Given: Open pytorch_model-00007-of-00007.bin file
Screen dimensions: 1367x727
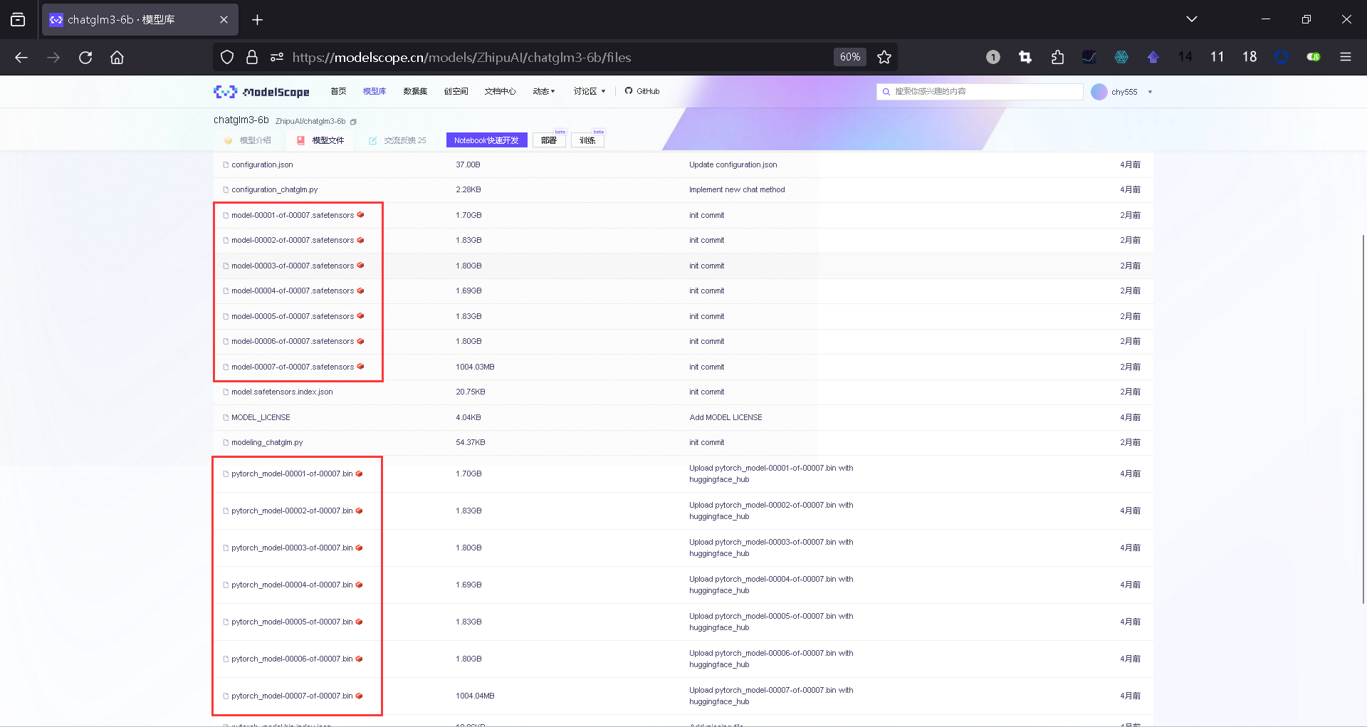Looking at the screenshot, I should coord(292,696).
